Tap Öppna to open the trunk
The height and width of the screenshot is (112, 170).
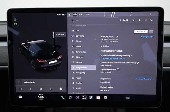pyautogui.click(x=60, y=34)
